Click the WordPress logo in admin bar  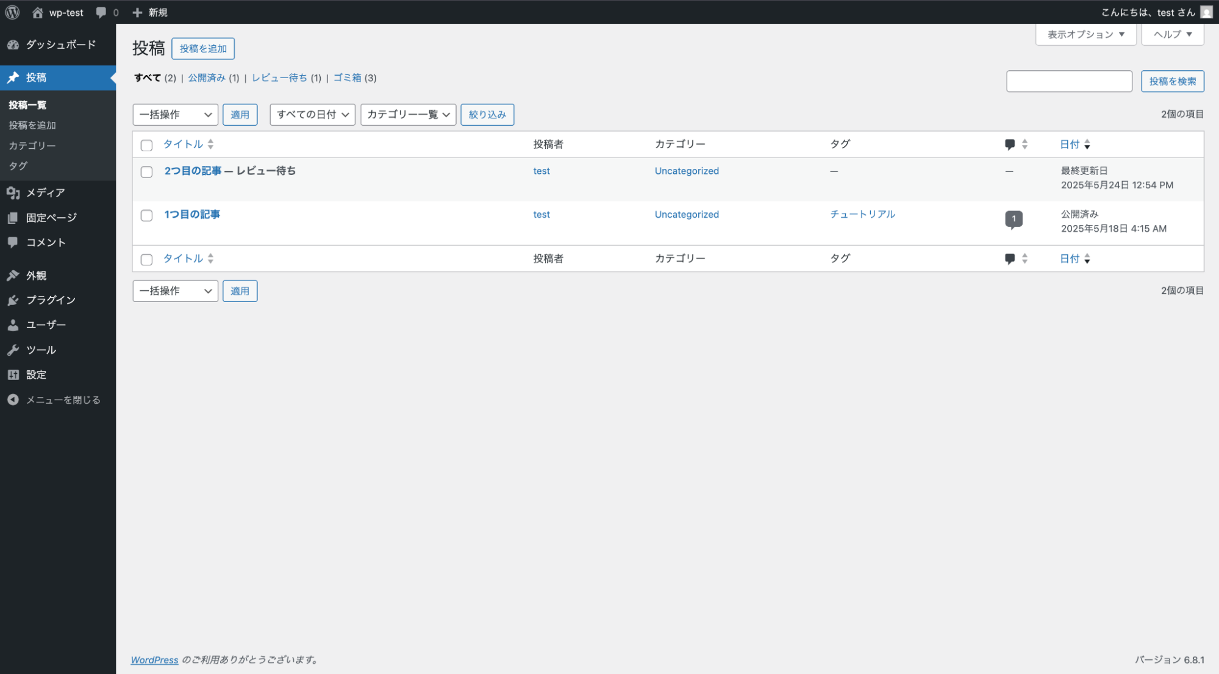[x=12, y=12]
